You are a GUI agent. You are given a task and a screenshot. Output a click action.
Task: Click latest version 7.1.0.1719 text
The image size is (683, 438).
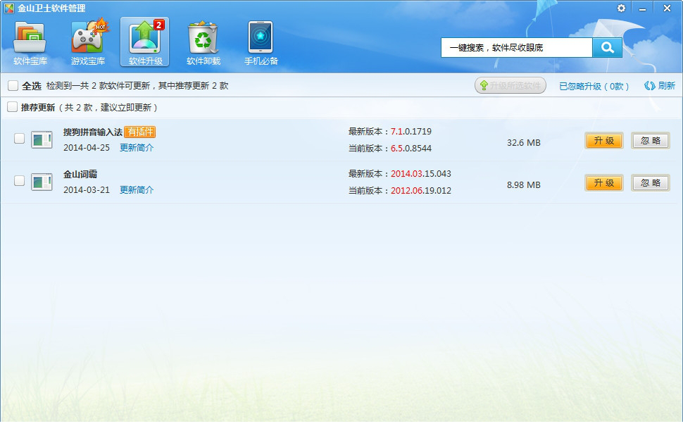(411, 132)
